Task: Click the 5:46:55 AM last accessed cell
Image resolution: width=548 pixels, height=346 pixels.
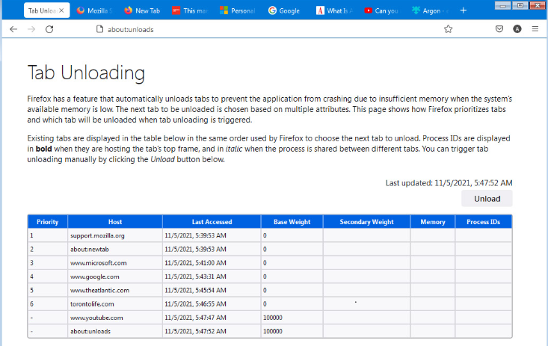Action: coord(212,303)
